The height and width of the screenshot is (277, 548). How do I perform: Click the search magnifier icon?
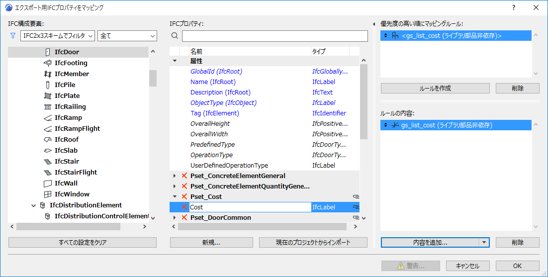pyautogui.click(x=175, y=36)
